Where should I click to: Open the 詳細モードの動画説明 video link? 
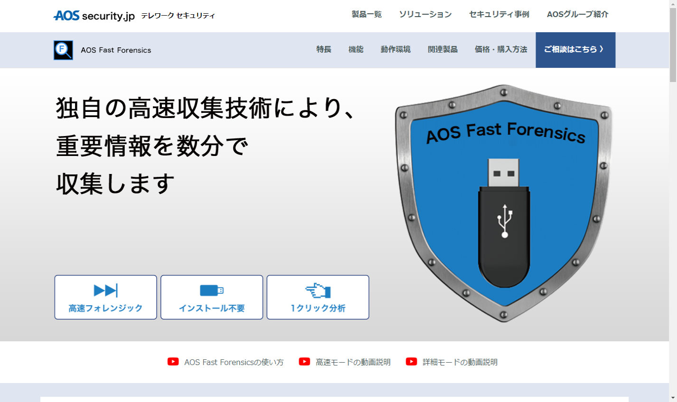[x=460, y=362]
